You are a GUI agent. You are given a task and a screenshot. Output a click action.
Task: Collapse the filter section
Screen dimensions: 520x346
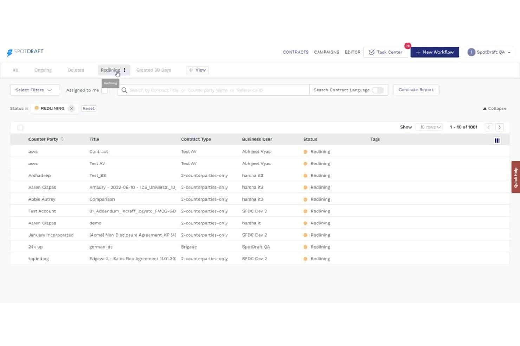click(x=495, y=108)
